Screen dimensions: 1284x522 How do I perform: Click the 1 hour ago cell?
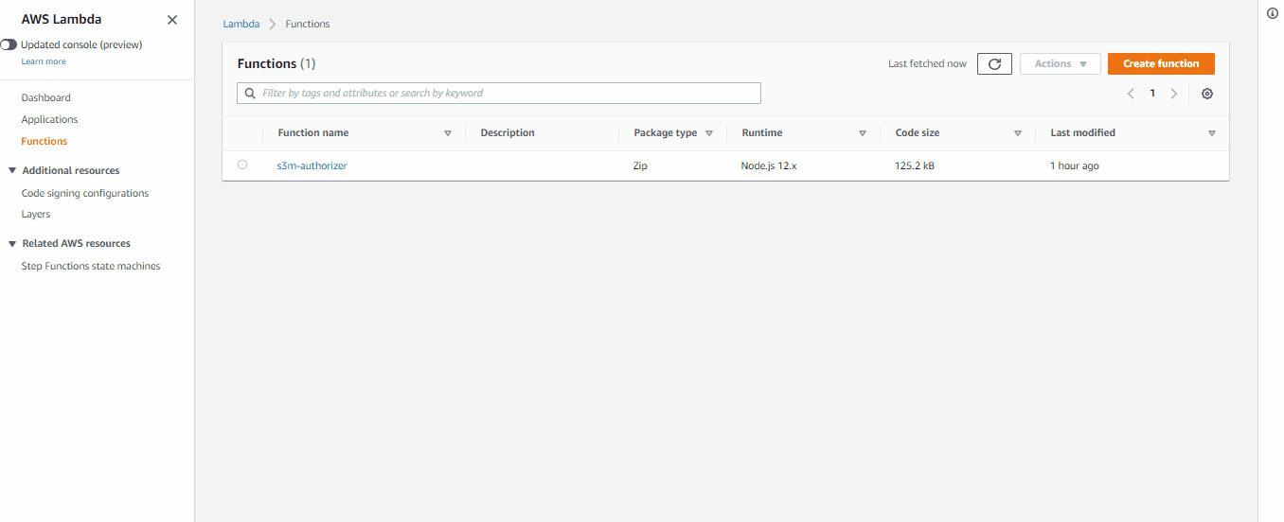click(1075, 165)
